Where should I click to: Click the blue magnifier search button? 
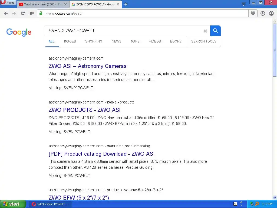coord(215,31)
